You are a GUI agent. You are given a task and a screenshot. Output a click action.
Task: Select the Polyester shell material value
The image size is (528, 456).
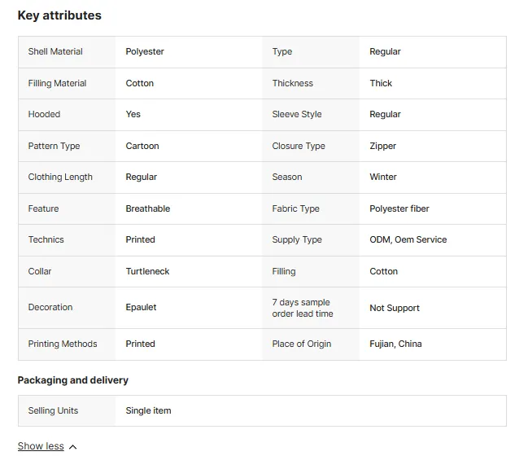tap(145, 51)
